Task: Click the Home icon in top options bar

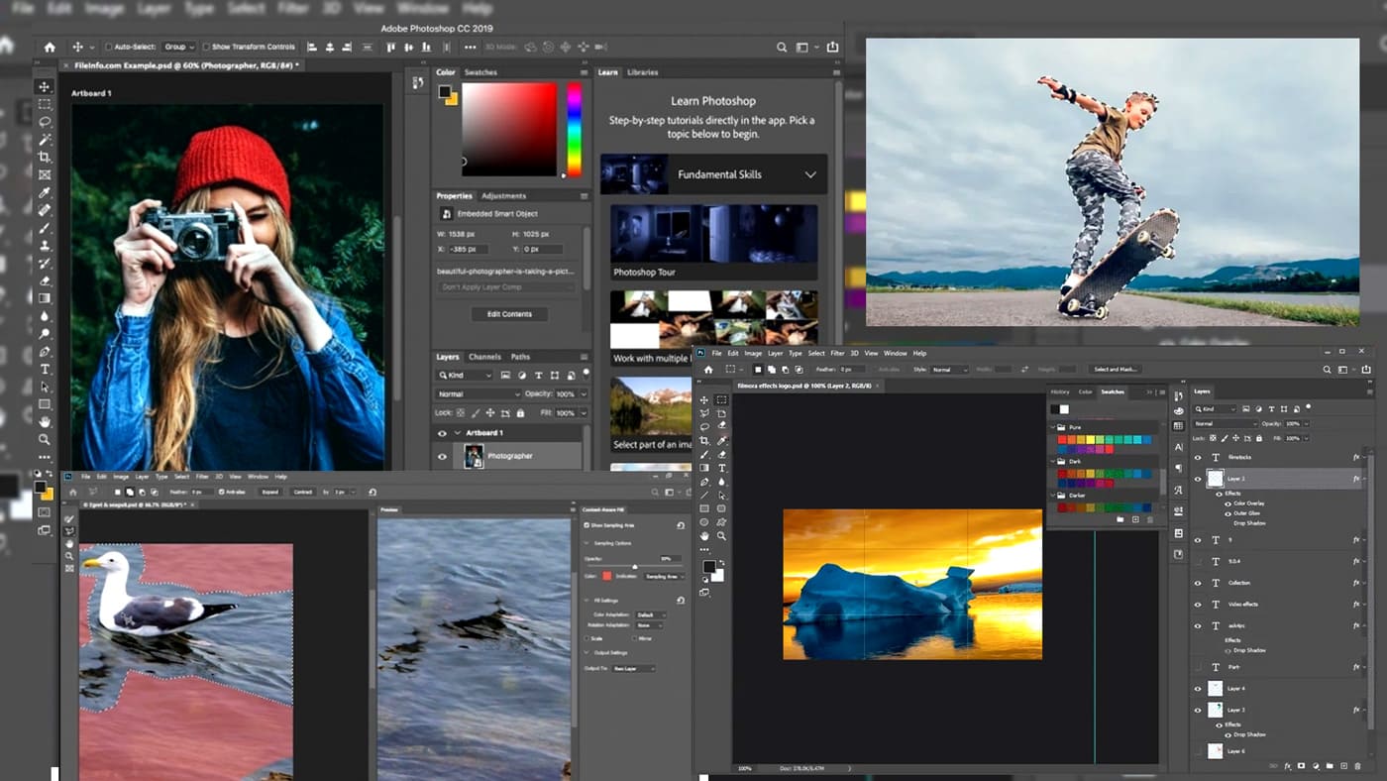Action: (x=50, y=47)
